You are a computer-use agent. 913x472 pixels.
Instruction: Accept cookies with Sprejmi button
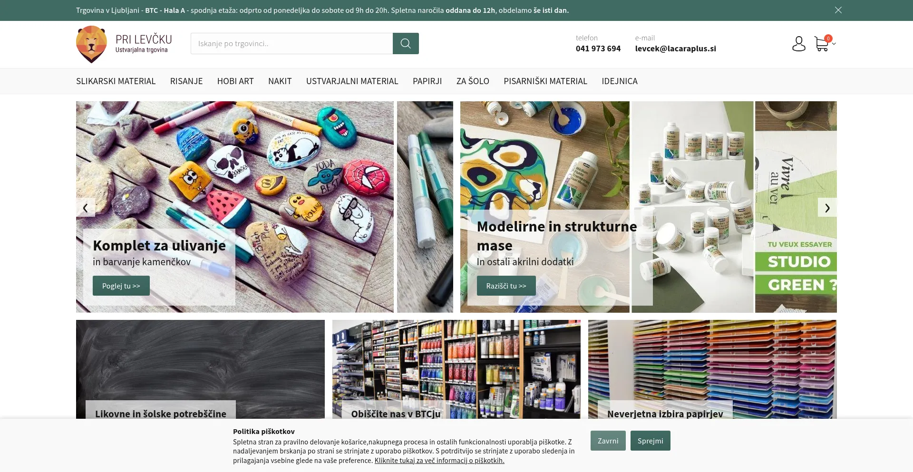click(x=650, y=441)
